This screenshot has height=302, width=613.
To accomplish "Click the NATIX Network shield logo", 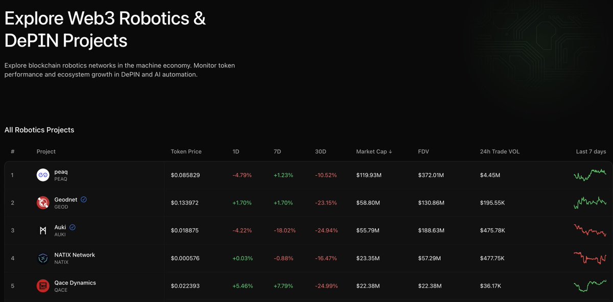I will (x=42, y=258).
